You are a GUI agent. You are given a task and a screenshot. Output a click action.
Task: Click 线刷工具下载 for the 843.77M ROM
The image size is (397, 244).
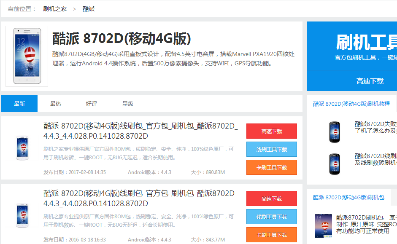tap(272, 217)
